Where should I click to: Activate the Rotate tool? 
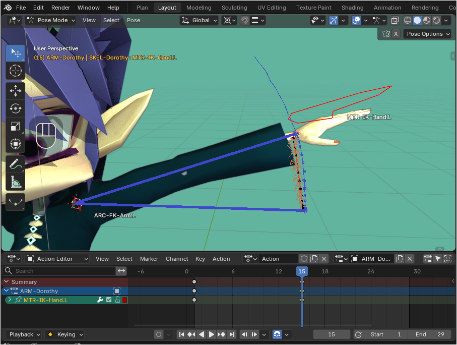click(x=16, y=108)
